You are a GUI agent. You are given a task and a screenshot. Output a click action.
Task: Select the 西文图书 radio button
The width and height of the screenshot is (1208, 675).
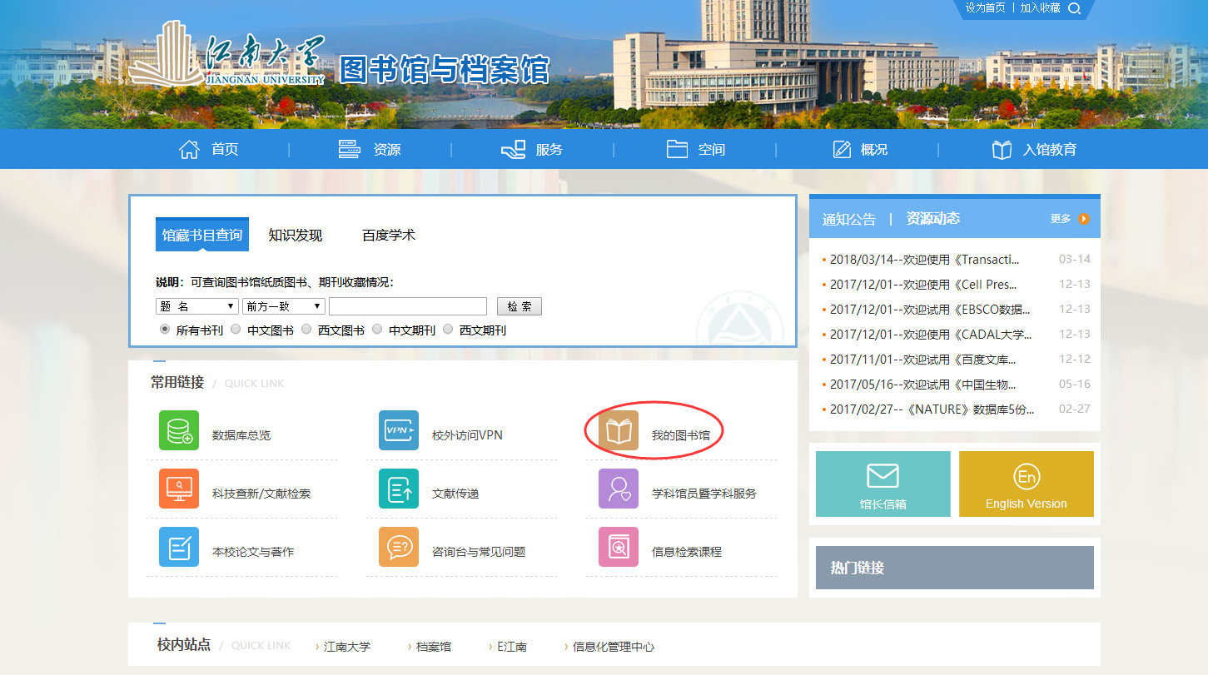click(306, 330)
